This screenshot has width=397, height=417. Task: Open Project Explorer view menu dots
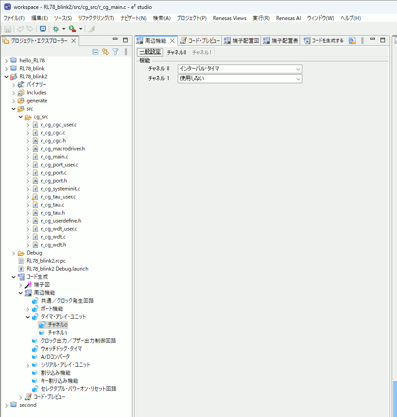click(x=126, y=52)
